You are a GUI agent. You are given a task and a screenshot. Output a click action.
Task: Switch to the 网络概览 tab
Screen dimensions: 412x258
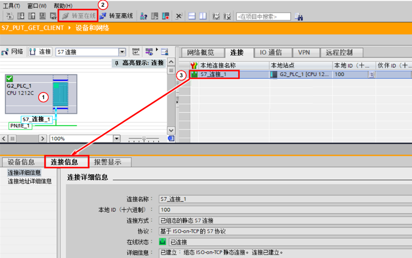(x=203, y=53)
